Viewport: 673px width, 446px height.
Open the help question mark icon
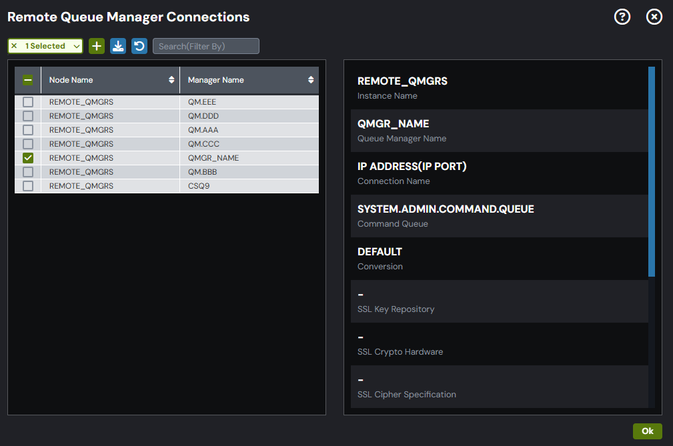[622, 17]
